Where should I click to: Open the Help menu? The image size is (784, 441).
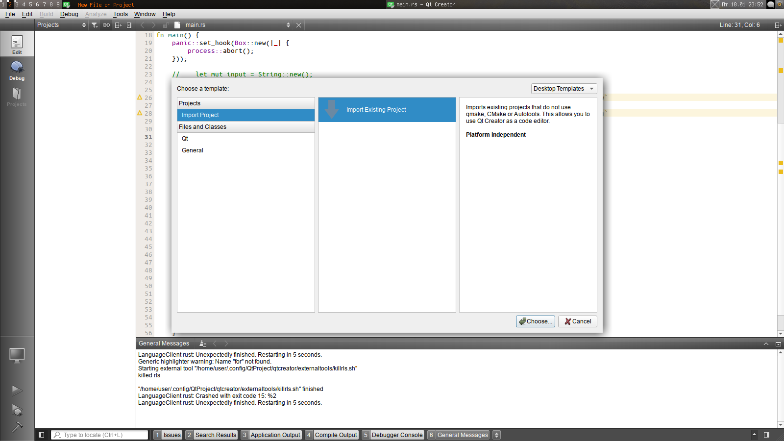click(169, 14)
